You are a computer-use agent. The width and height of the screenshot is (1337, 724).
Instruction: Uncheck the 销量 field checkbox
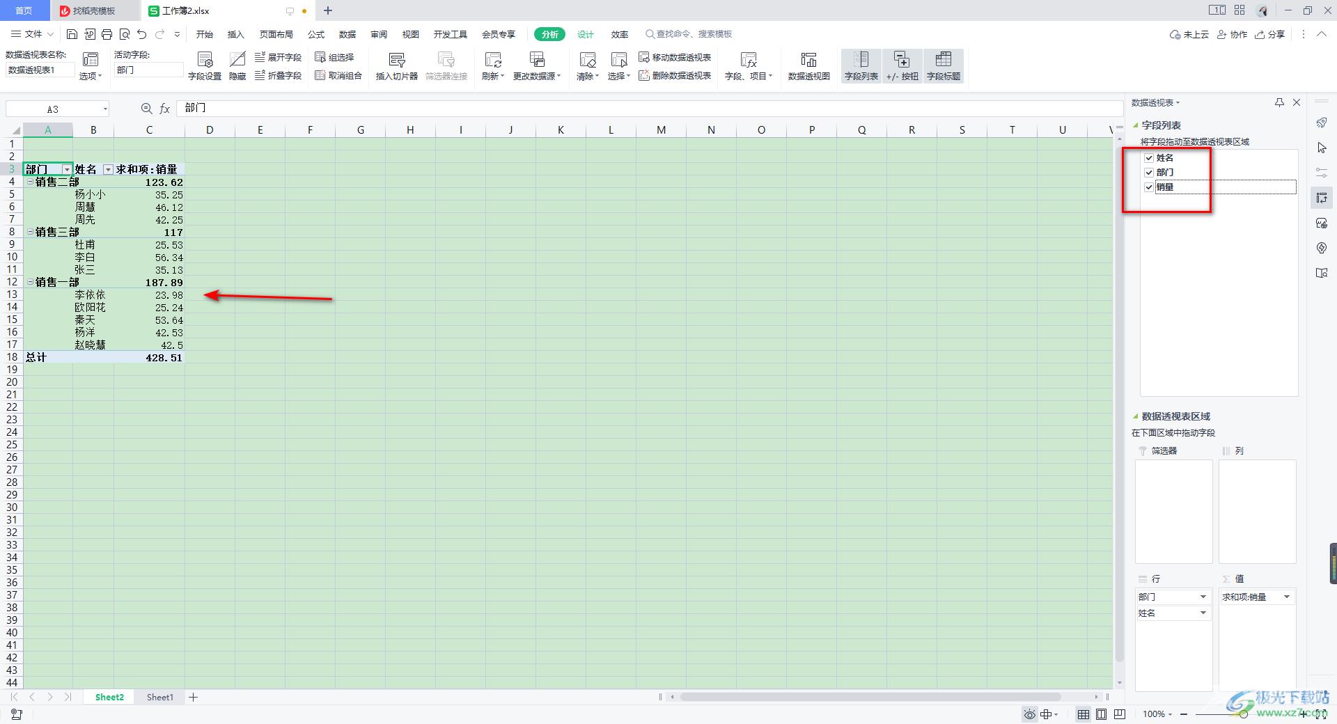pyautogui.click(x=1149, y=187)
